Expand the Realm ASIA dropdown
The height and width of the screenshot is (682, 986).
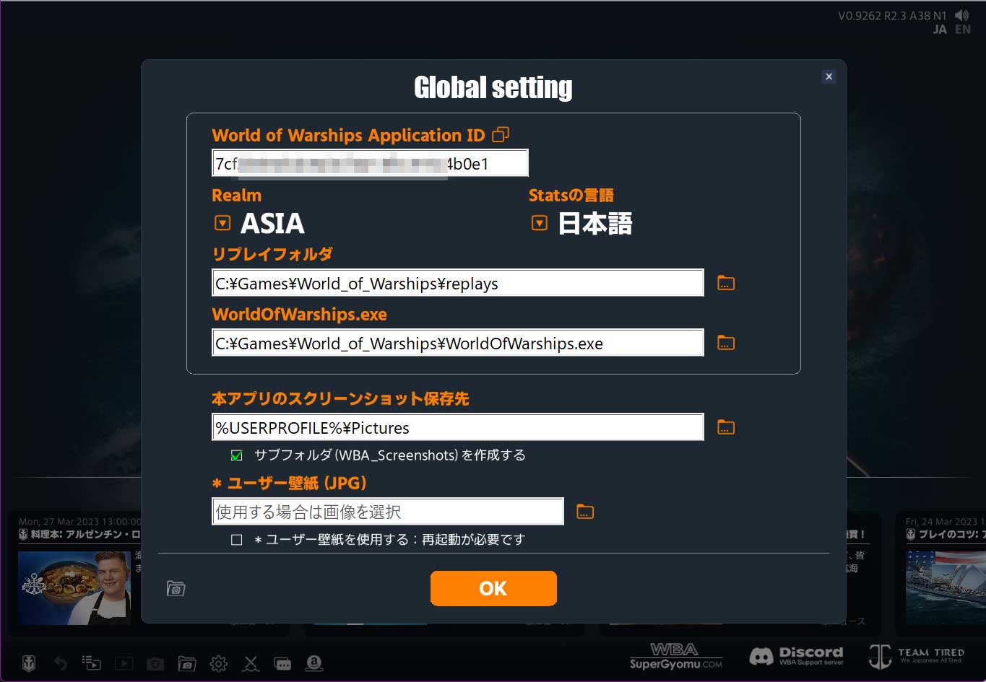click(222, 223)
